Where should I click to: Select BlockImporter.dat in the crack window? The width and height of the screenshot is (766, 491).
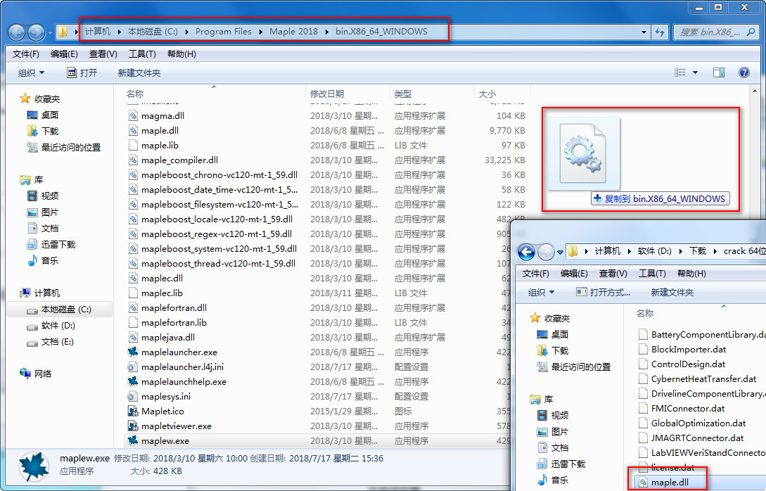(689, 350)
